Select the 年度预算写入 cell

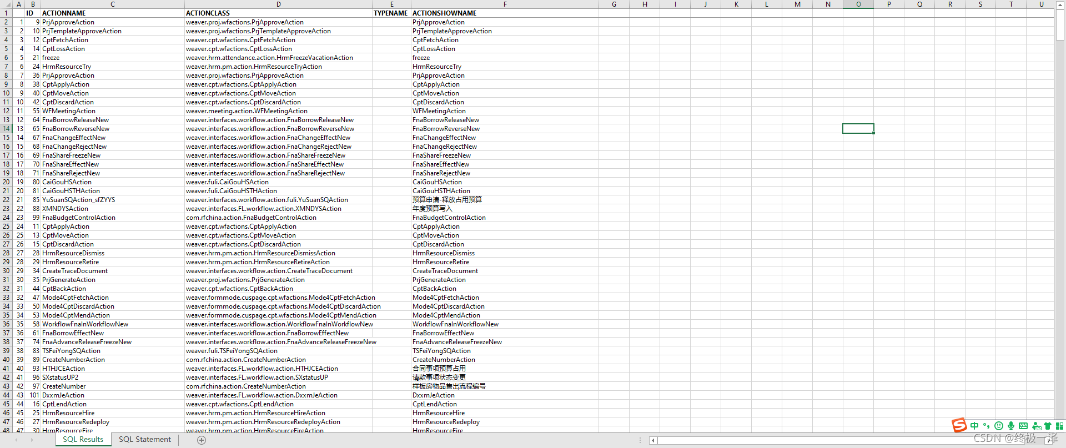[505, 209]
